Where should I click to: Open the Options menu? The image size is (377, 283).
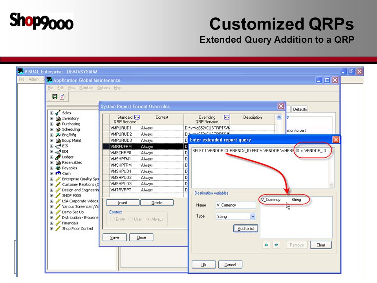tap(104, 88)
